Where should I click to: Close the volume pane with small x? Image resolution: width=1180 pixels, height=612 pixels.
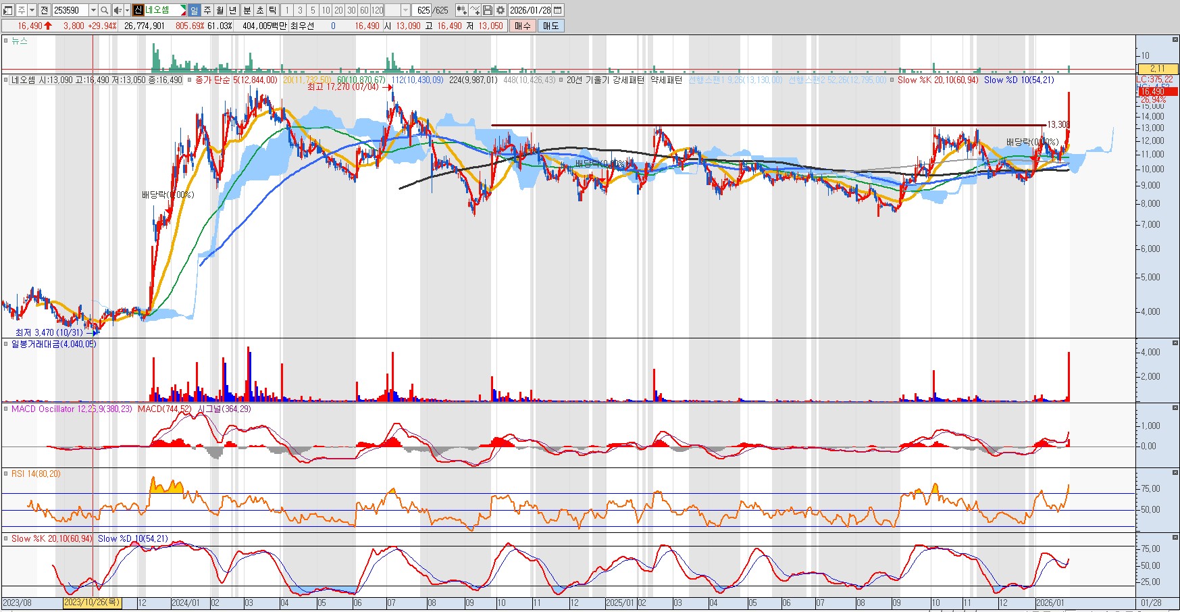(1176, 342)
